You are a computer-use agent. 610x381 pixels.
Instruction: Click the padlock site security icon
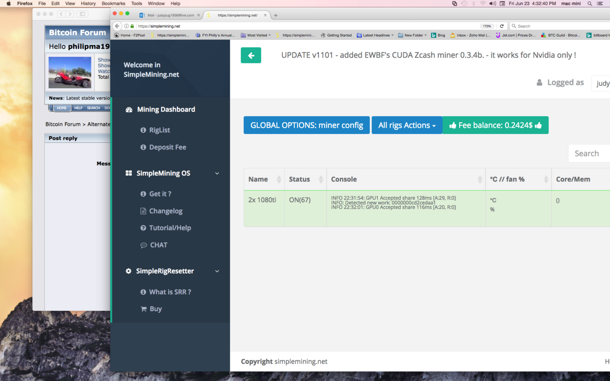coord(132,26)
